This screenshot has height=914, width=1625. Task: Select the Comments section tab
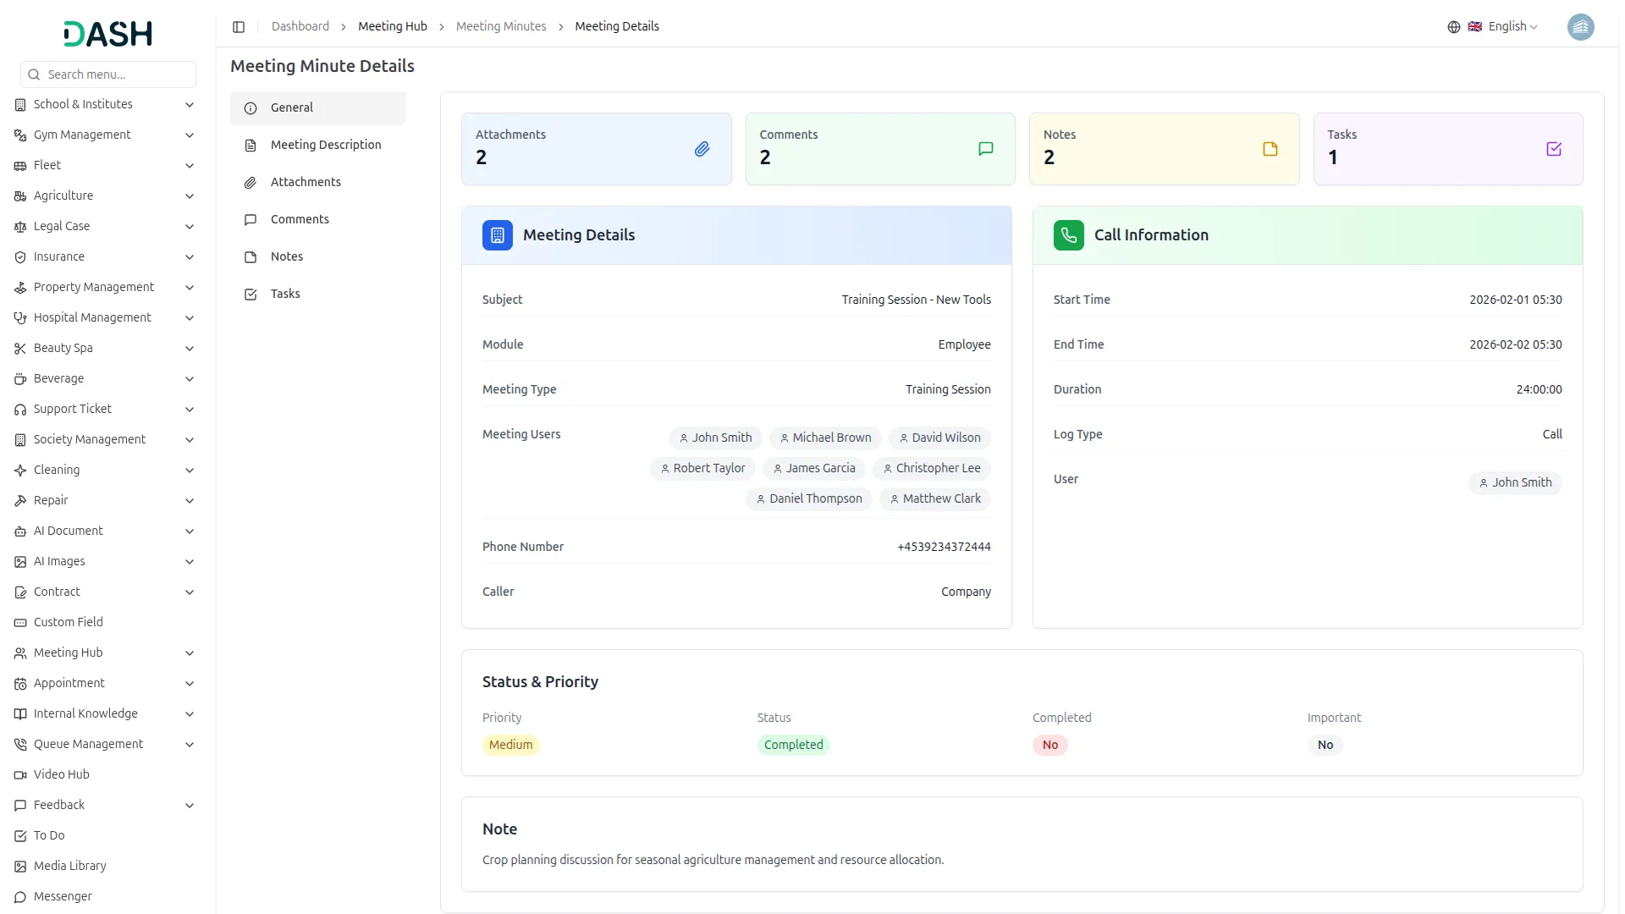point(300,219)
